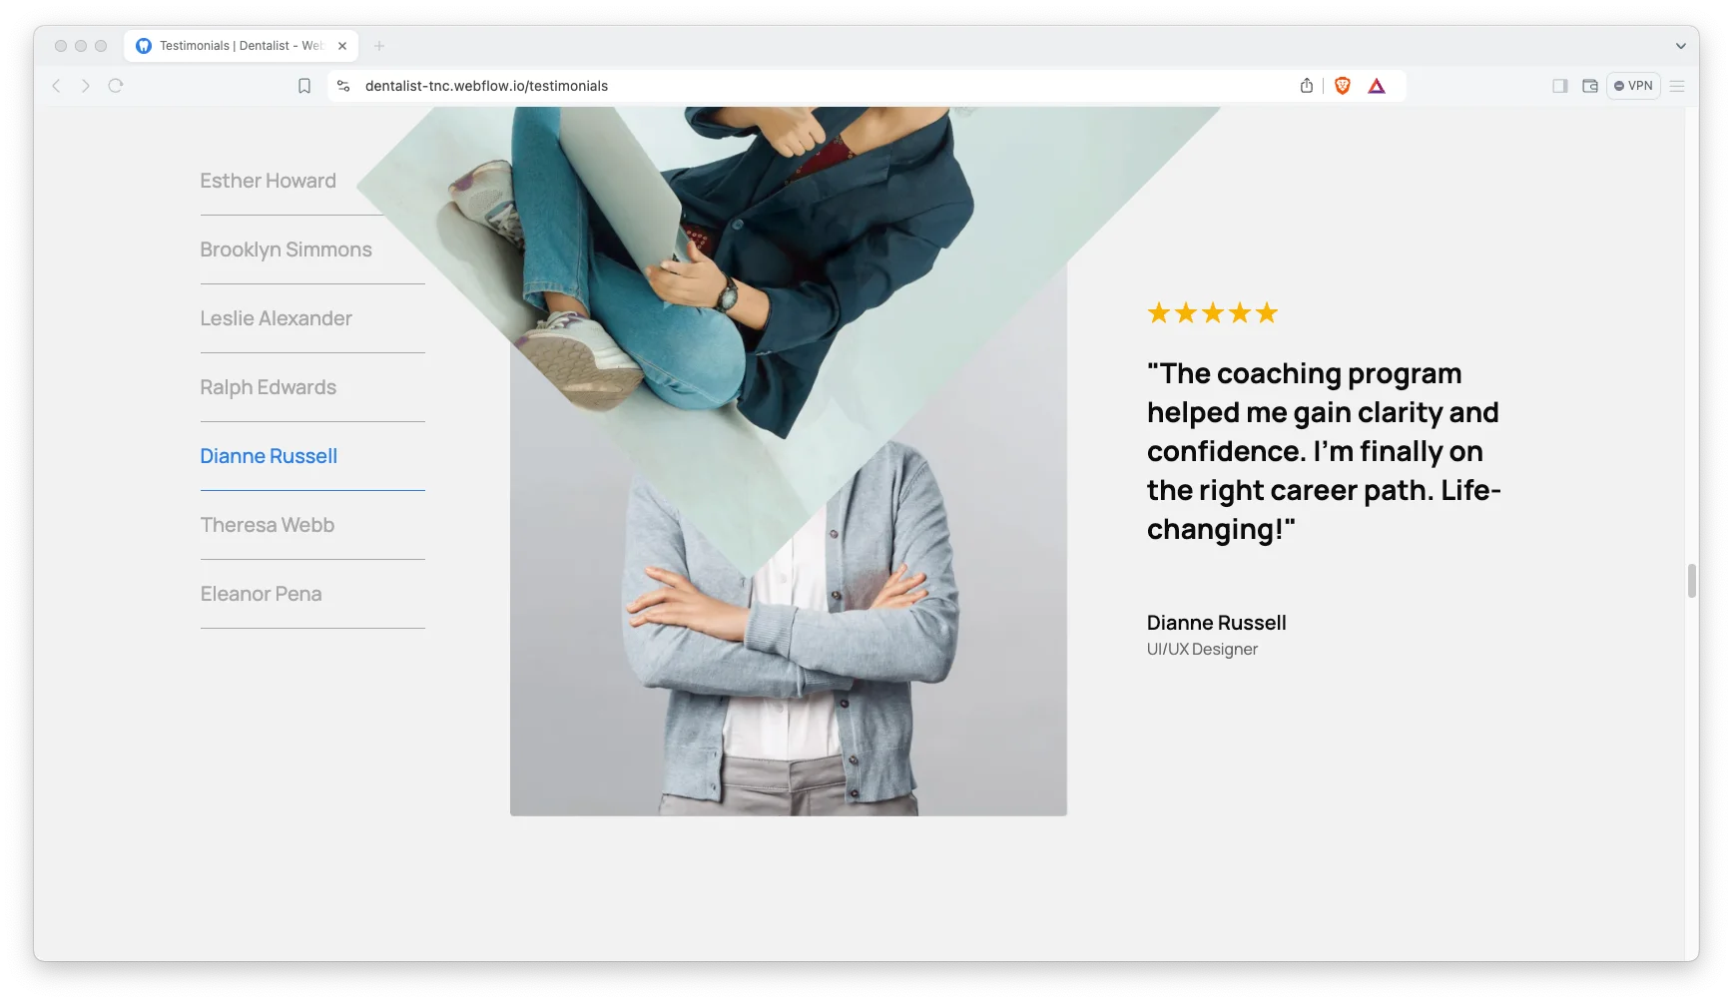1733x1003 pixels.
Task: Open the Brave hamburger menu
Action: (1677, 86)
